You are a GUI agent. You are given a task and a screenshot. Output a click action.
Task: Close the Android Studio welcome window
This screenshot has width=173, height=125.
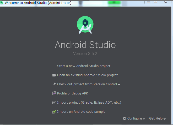click(165, 2)
